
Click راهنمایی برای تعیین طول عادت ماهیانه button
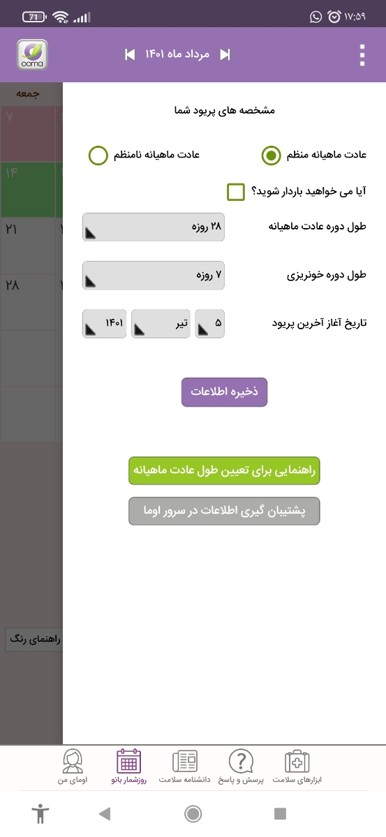point(224,471)
